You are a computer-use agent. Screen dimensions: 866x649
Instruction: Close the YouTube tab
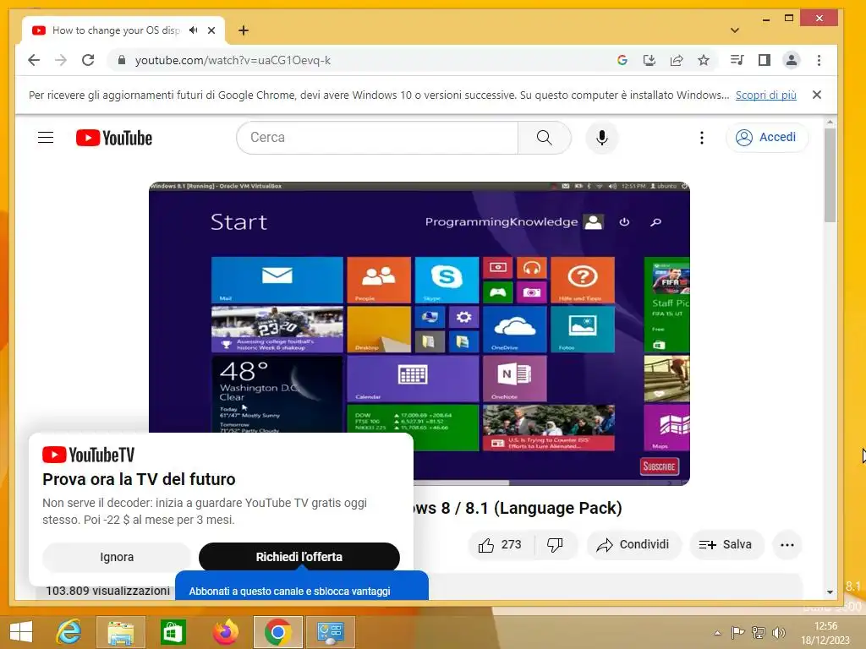(211, 30)
